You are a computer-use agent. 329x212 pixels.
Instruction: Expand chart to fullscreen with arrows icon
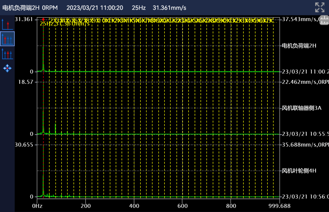(x=320, y=7)
